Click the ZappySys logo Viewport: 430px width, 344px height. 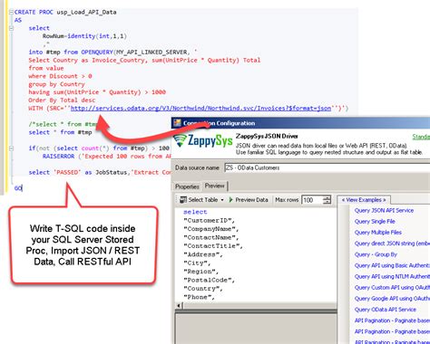point(203,140)
